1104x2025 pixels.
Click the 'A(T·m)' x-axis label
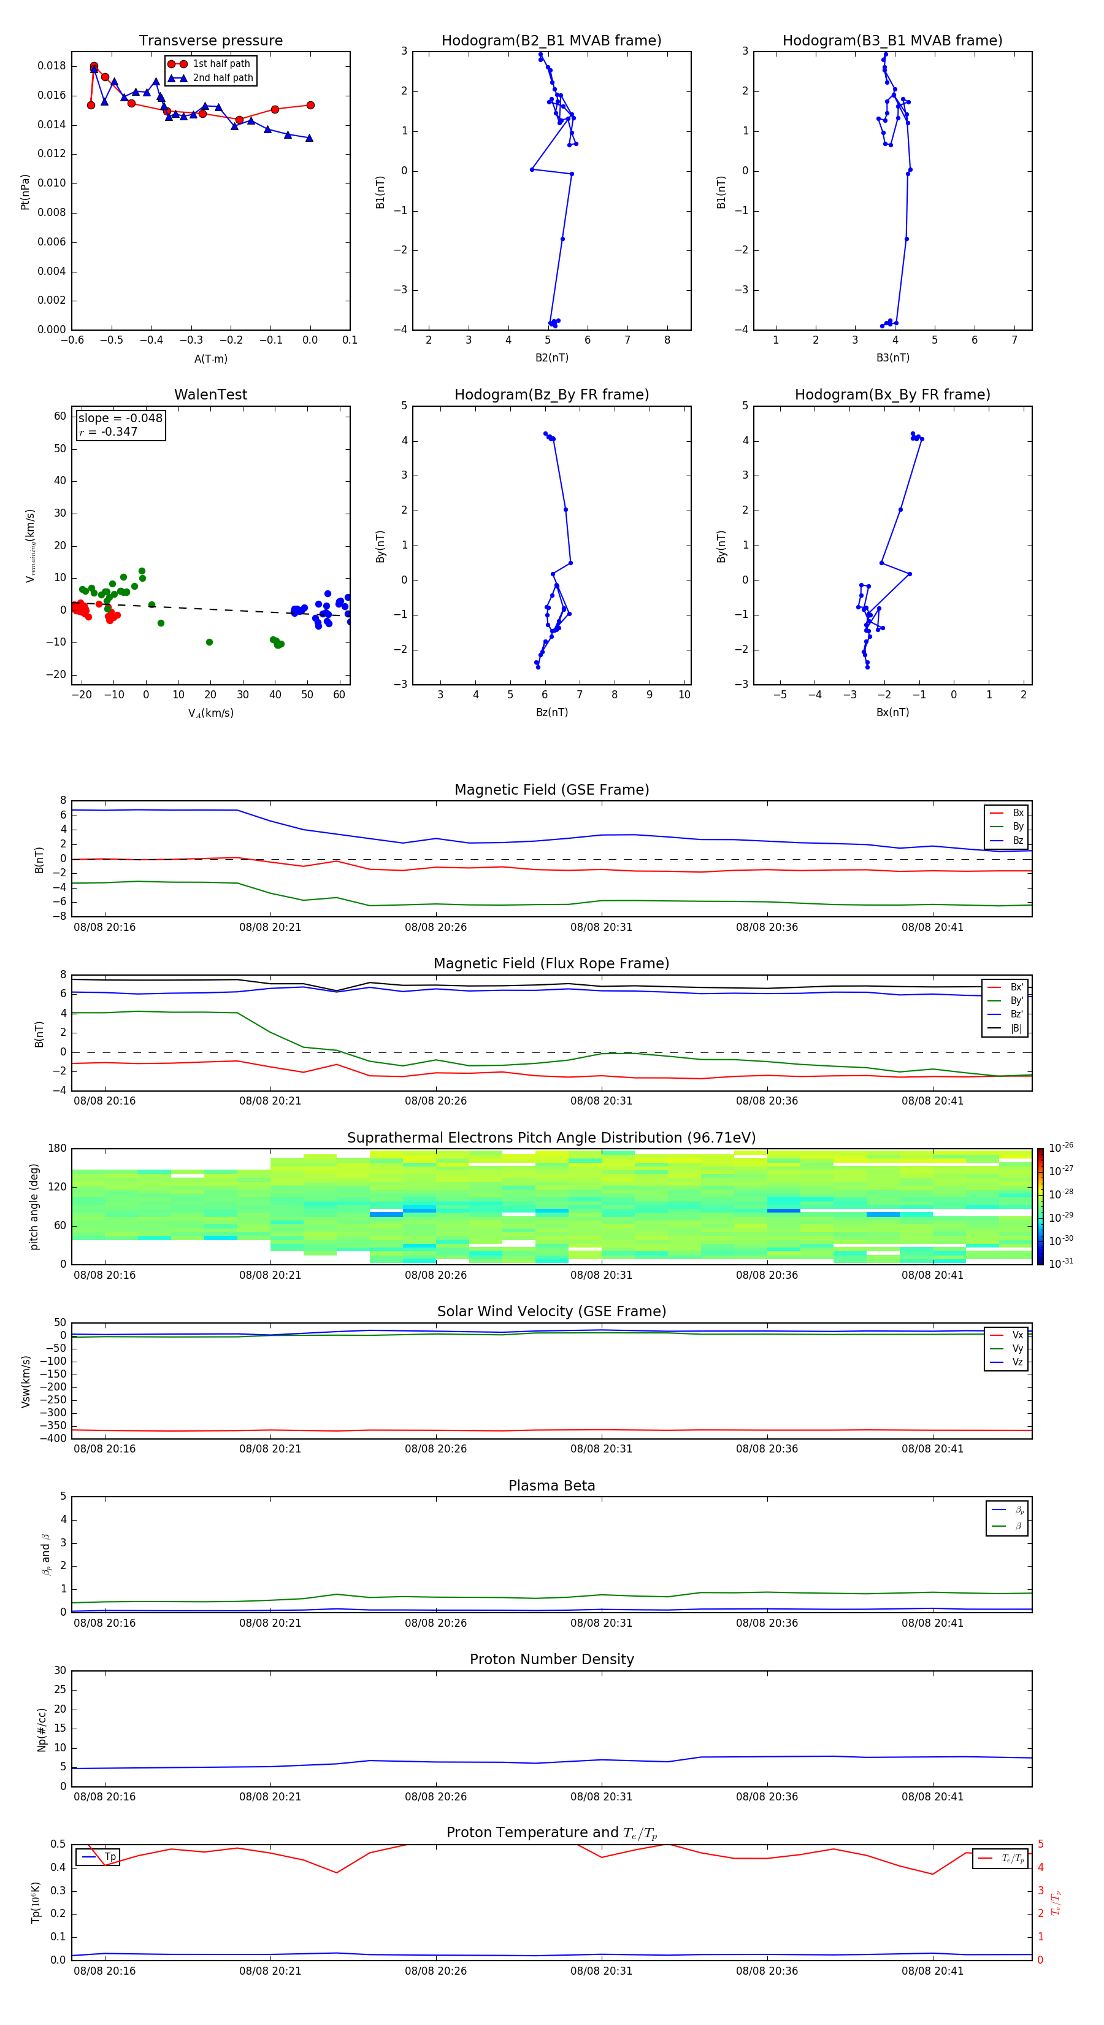click(x=210, y=359)
